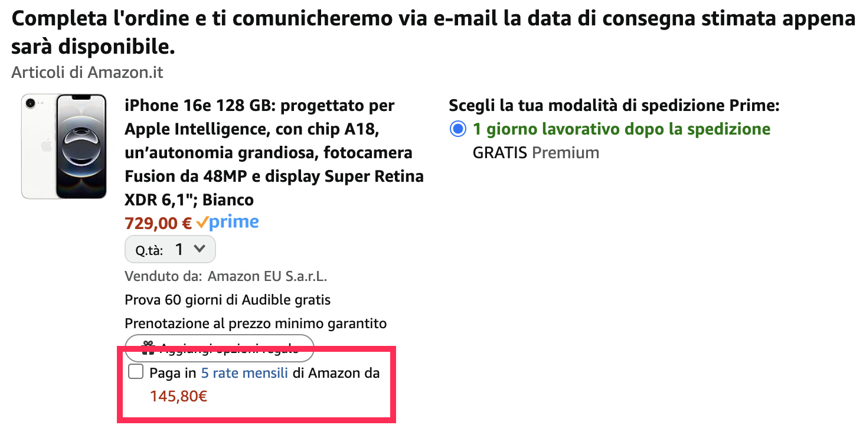Click Amazon EU S.a.r.L. seller name
The width and height of the screenshot is (863, 425).
(x=267, y=276)
